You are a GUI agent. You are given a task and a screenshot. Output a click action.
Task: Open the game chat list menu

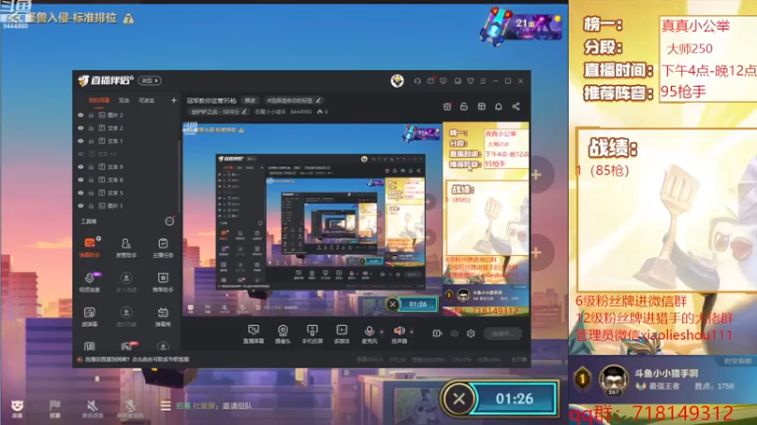coord(166,406)
